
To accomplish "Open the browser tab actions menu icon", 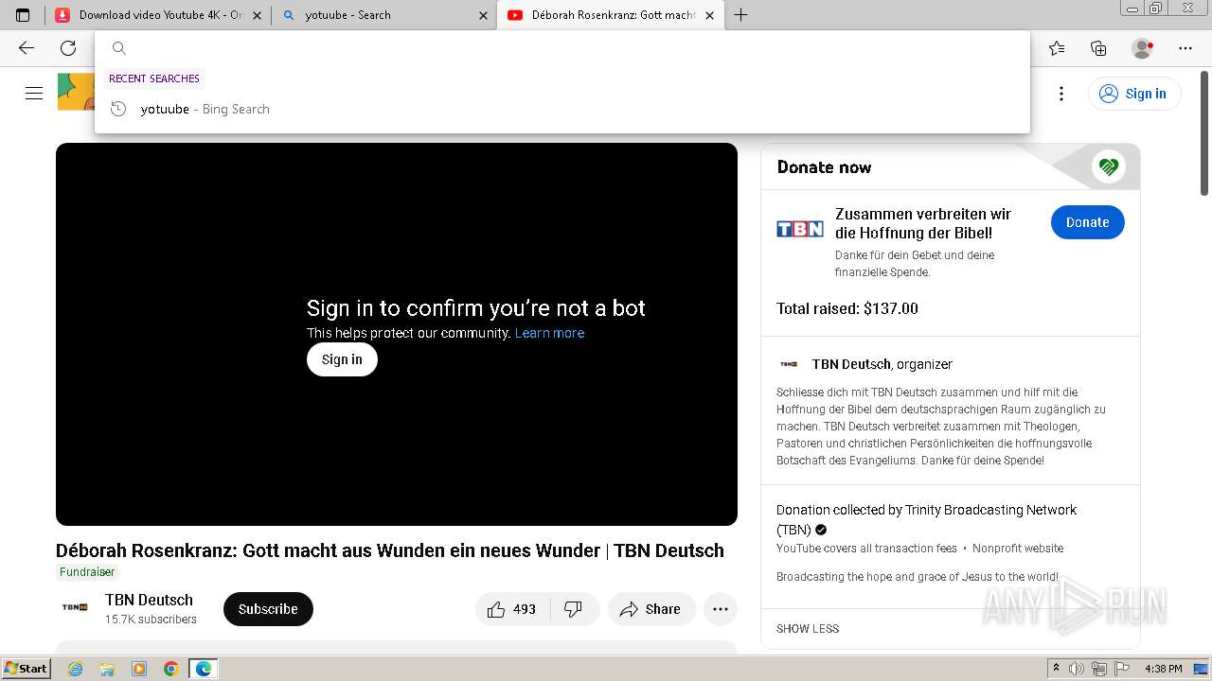I will (23, 15).
